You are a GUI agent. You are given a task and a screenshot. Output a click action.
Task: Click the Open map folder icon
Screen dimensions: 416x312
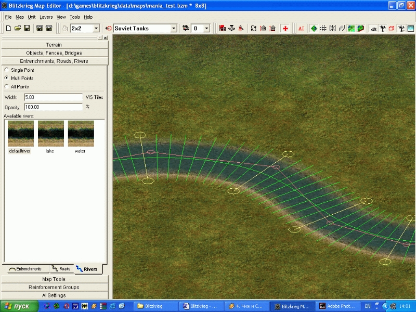pos(17,28)
